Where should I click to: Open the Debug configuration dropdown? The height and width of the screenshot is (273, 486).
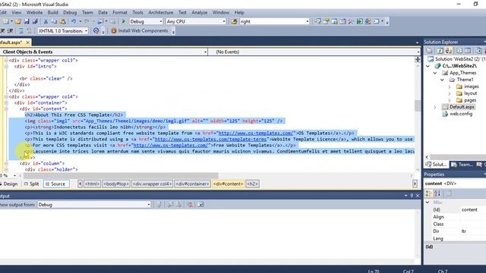click(160, 21)
